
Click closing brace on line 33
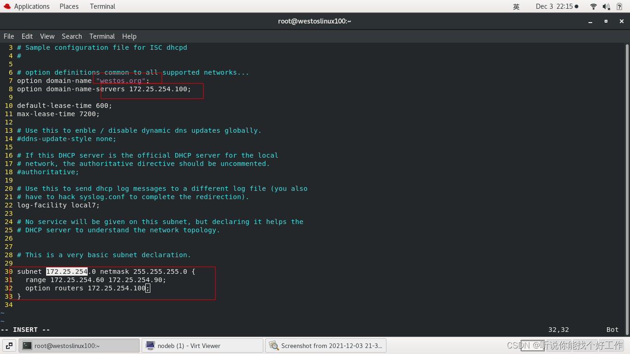(x=19, y=296)
